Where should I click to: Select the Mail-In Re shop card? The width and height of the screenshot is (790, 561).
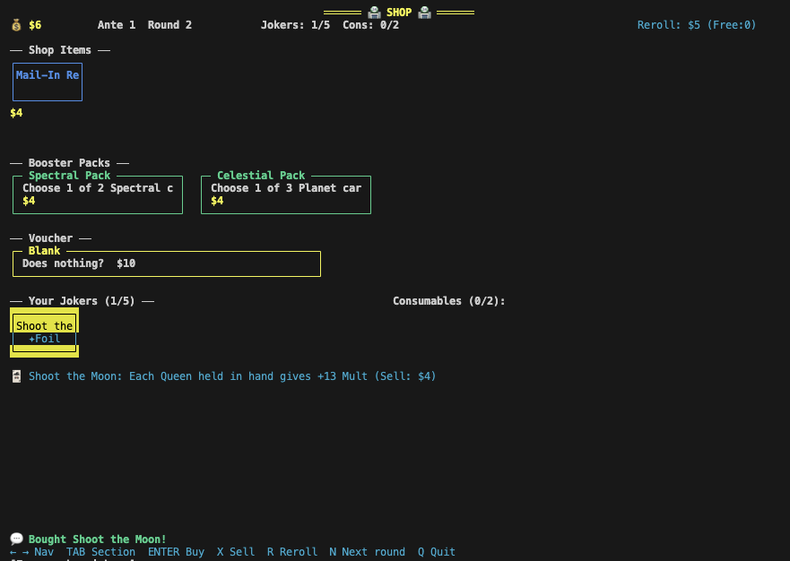click(47, 82)
